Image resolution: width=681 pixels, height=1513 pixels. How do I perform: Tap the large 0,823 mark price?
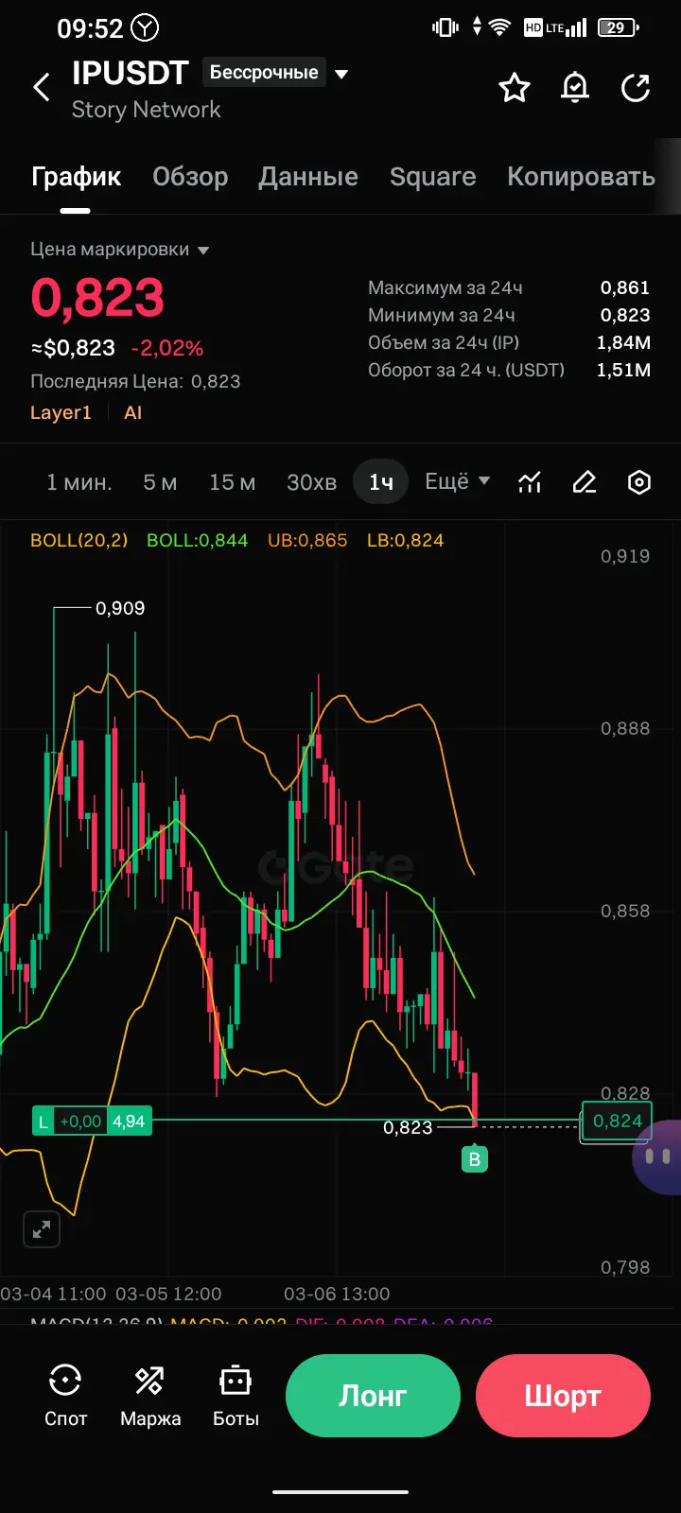(97, 297)
